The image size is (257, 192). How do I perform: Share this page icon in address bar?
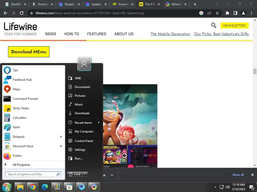click(209, 13)
